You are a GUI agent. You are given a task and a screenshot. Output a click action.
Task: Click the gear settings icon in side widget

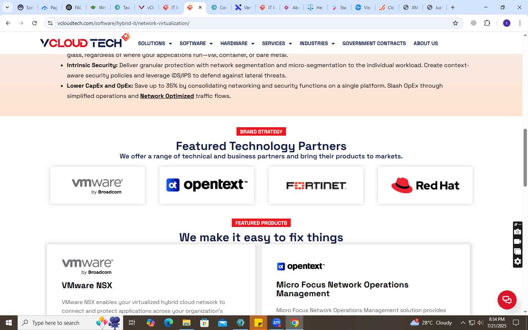[x=517, y=261]
